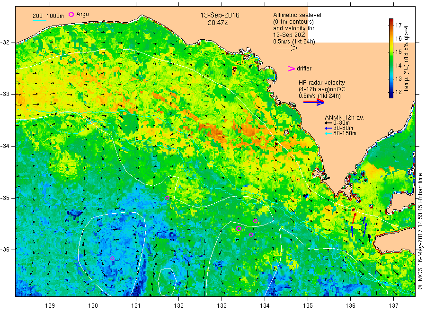This screenshot has height=312, width=426.
Task: Click the colorbar tick label '13'
Action: click(x=398, y=78)
